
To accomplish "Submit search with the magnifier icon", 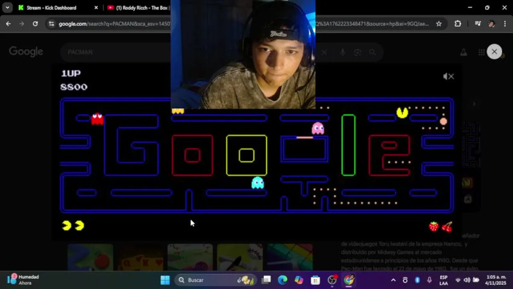I will click(373, 52).
